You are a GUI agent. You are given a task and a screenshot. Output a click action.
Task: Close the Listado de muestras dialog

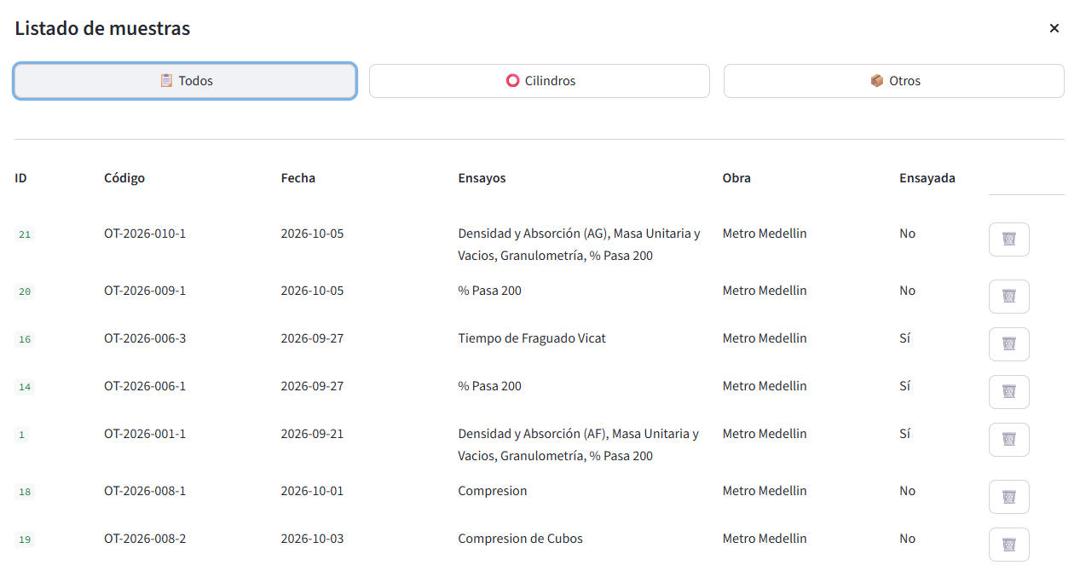point(1054,28)
